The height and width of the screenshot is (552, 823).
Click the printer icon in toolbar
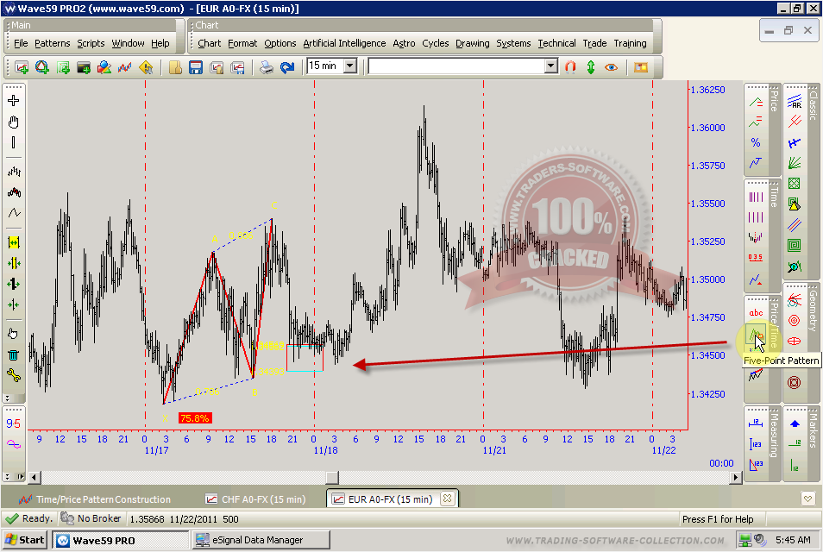pyautogui.click(x=267, y=66)
